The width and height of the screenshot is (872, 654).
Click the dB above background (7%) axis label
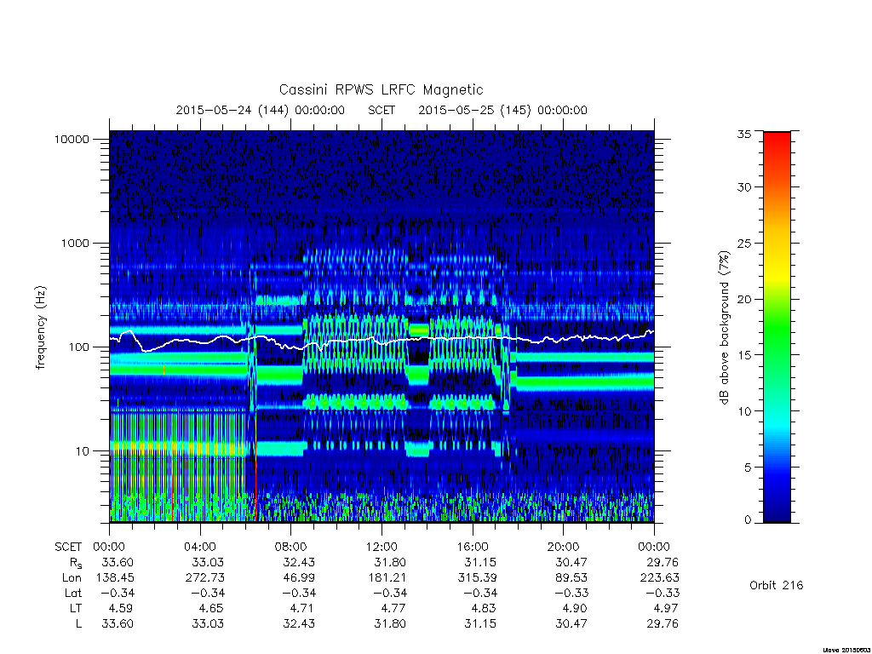click(724, 327)
